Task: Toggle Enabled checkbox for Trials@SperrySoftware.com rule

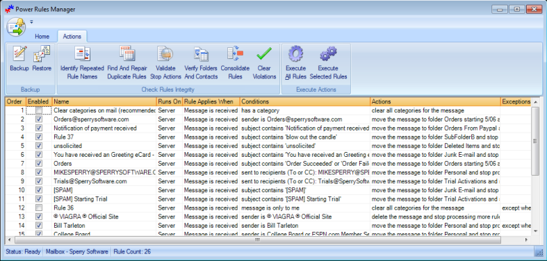Action: (x=39, y=181)
